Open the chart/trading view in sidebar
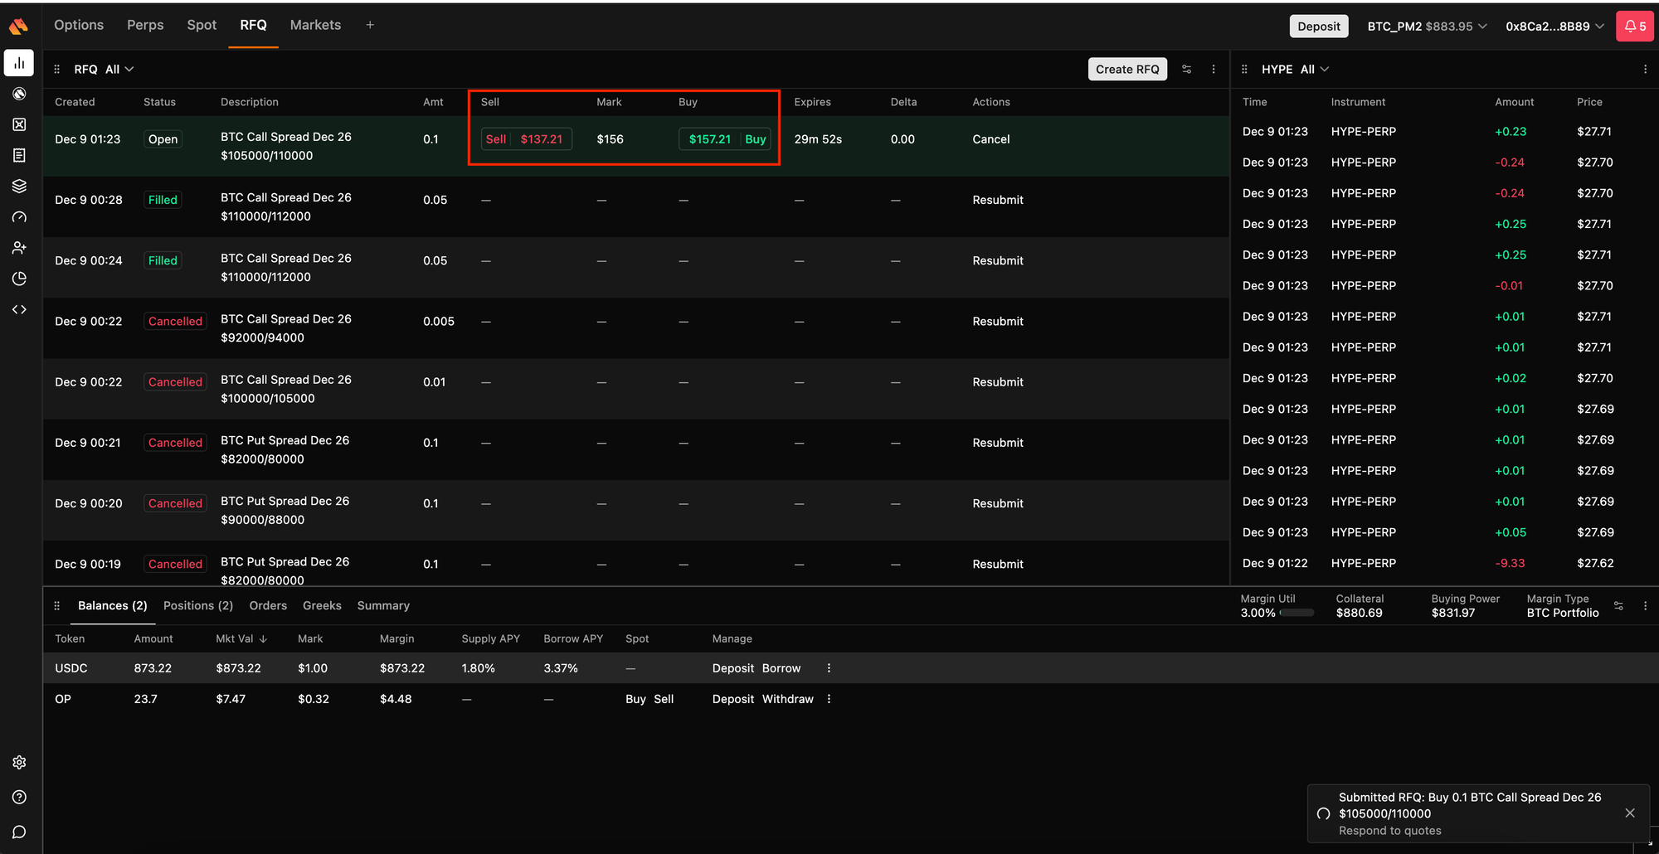1659x854 pixels. (x=19, y=63)
